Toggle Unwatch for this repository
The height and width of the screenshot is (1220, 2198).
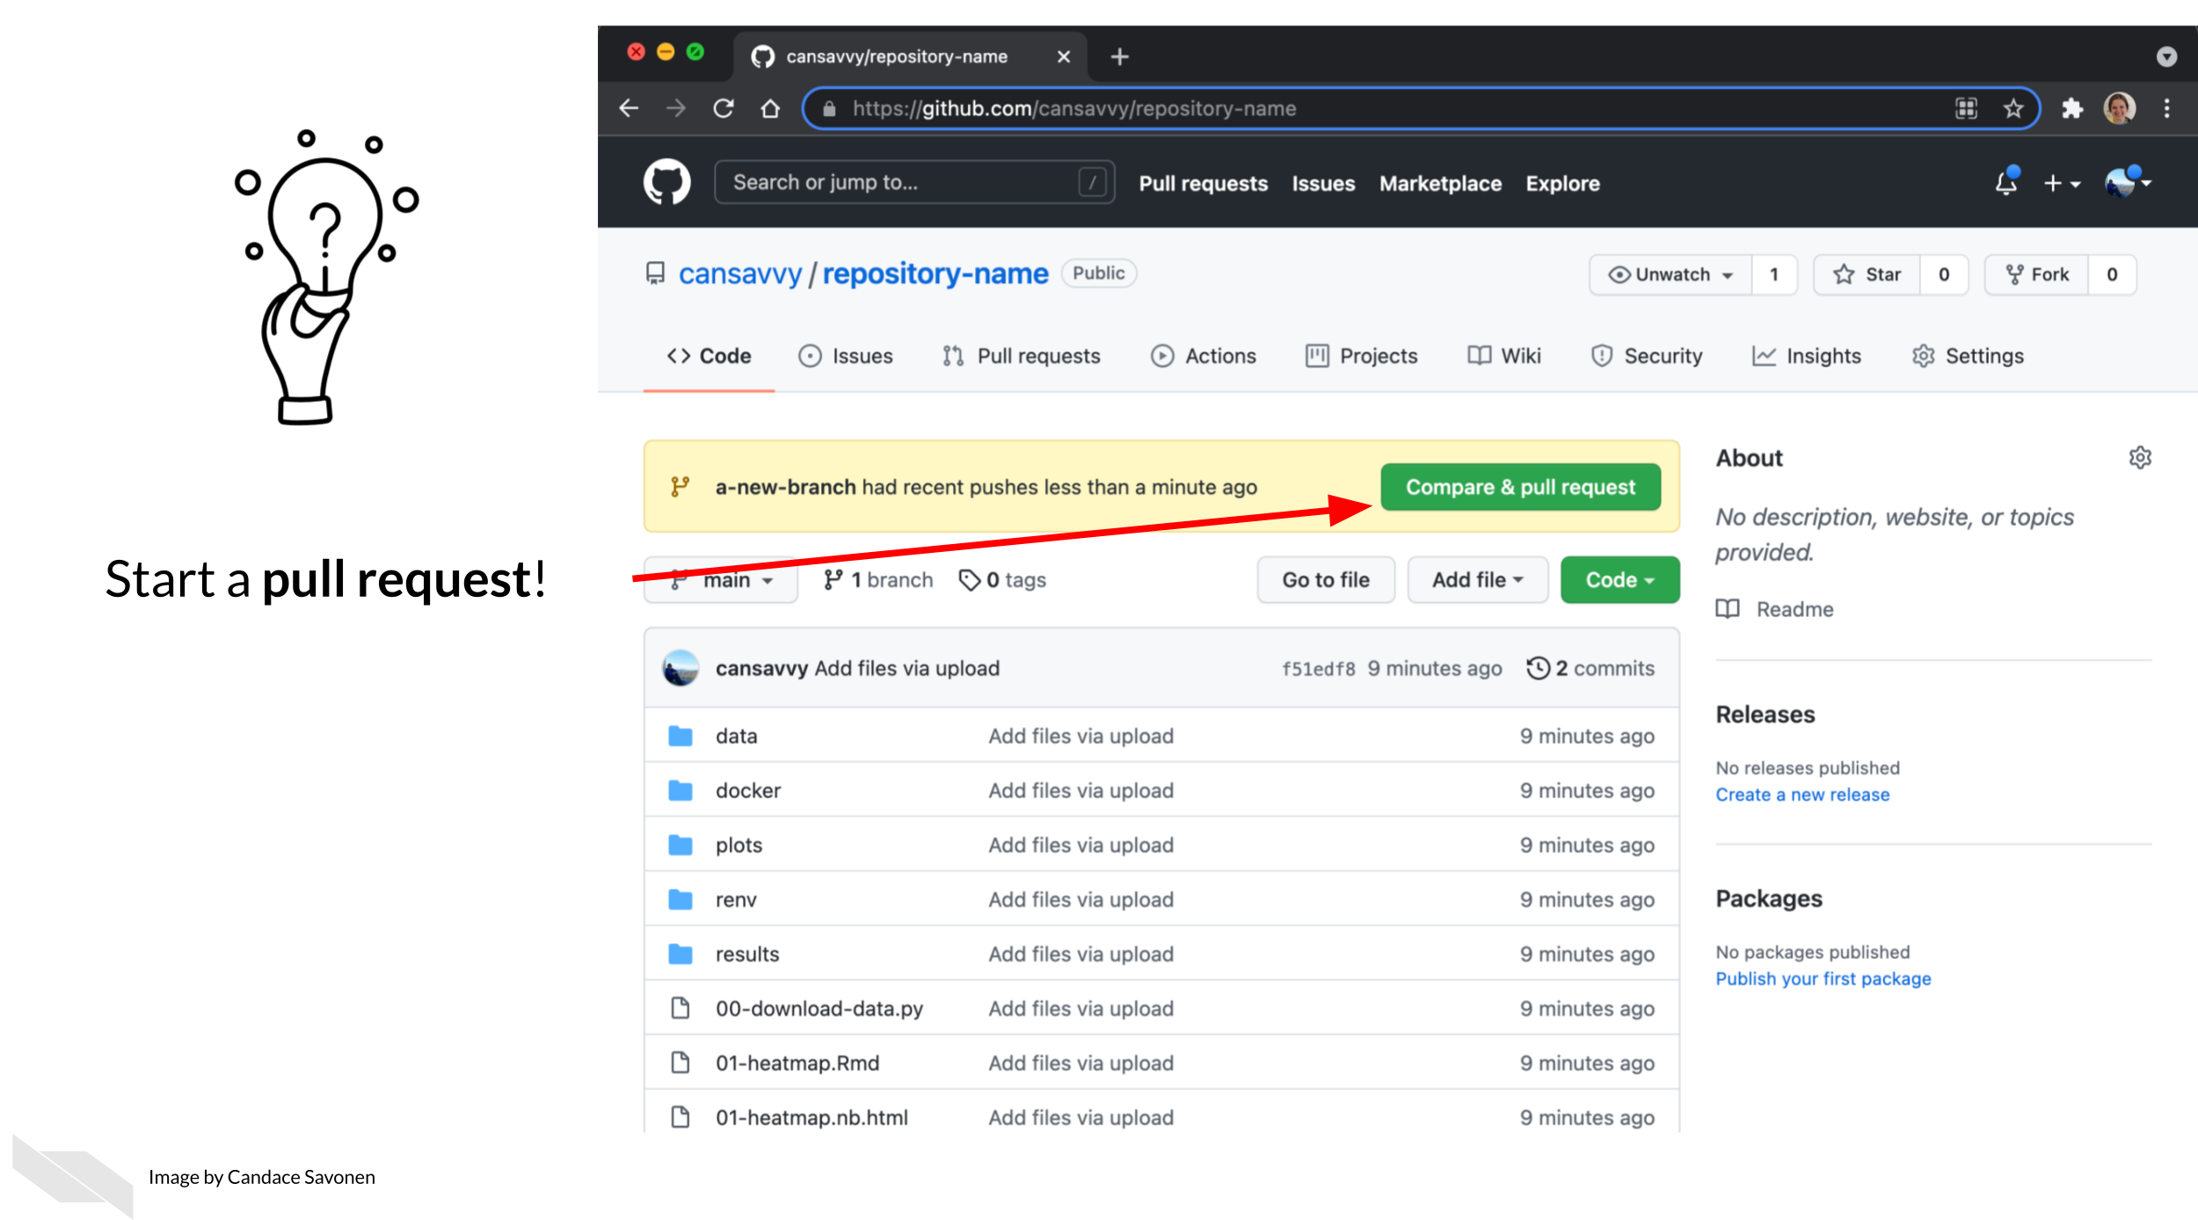(1670, 274)
